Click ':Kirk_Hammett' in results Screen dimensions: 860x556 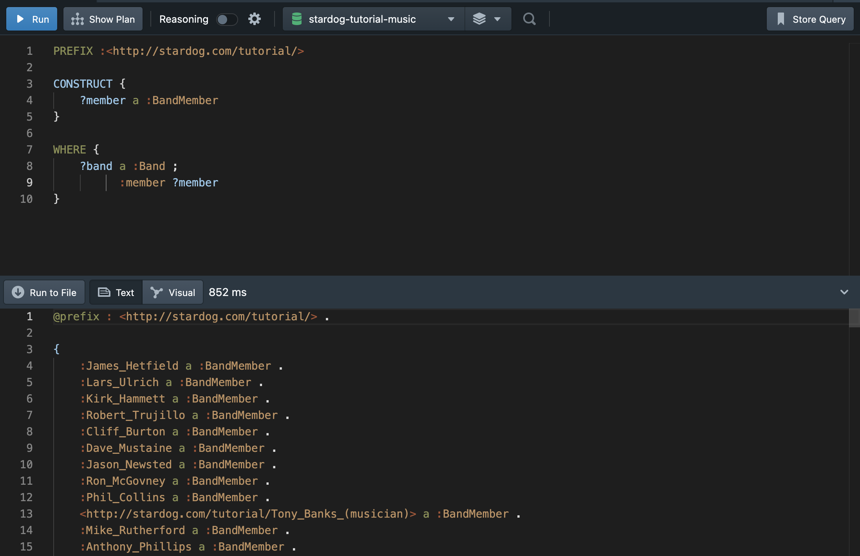pyautogui.click(x=123, y=398)
